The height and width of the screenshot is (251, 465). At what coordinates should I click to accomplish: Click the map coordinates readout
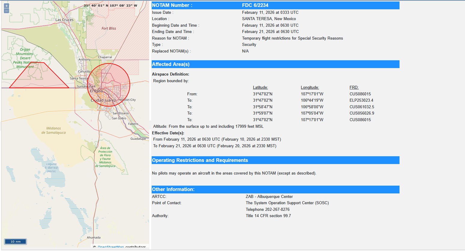click(110, 5)
